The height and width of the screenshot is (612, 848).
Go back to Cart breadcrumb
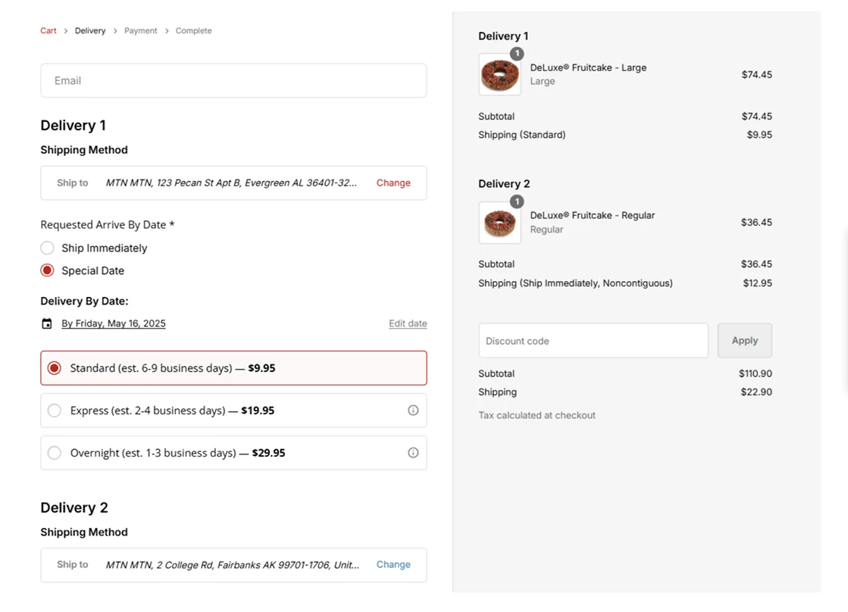[x=49, y=31]
